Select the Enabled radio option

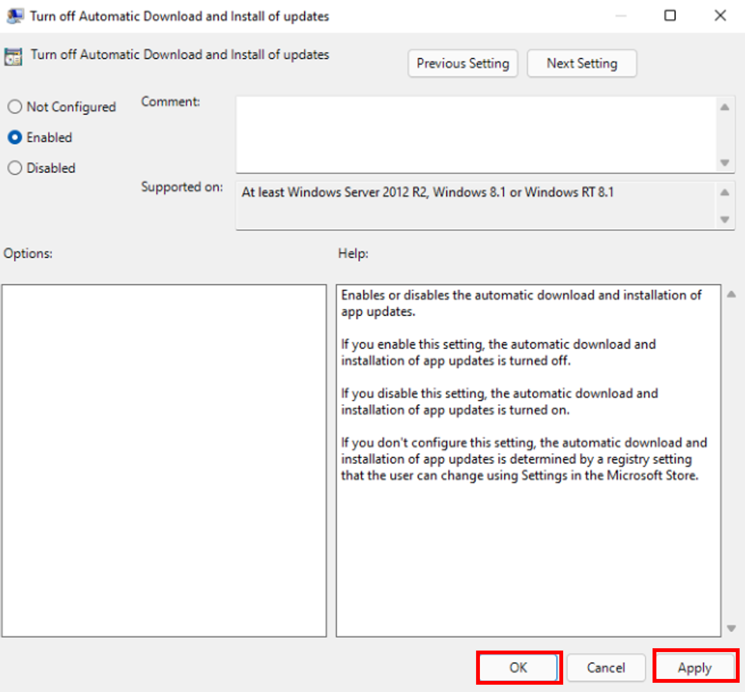15,137
